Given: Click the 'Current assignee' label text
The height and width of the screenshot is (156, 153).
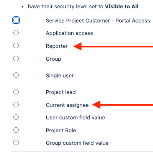Looking at the screenshot, I should pos(67,105).
